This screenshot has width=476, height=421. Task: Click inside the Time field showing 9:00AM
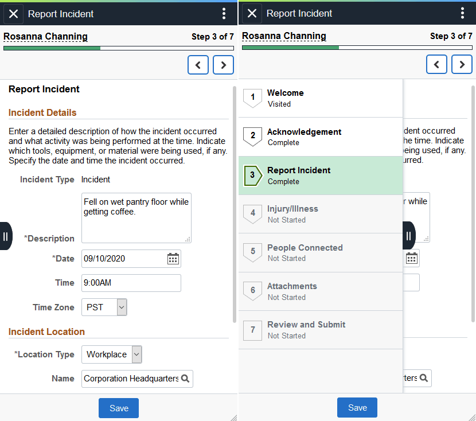click(x=131, y=283)
